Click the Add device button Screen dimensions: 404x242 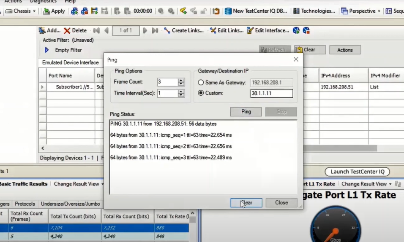(x=49, y=30)
